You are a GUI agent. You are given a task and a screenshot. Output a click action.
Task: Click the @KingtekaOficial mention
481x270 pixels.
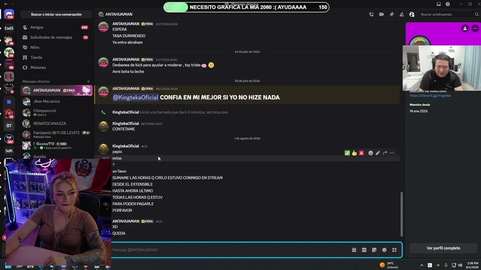point(136,97)
